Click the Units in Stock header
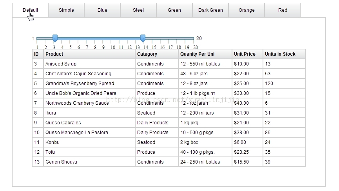This screenshot has height=191, width=339. (x=284, y=54)
